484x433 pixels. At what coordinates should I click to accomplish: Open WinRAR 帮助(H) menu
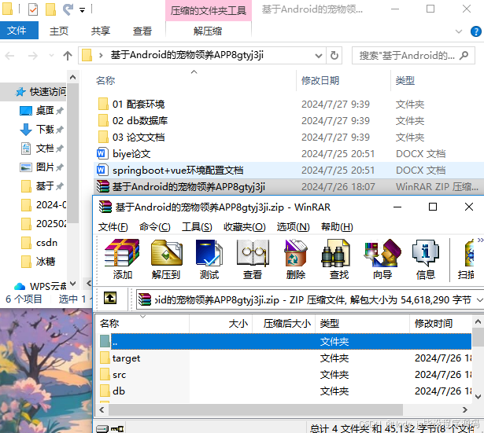(337, 227)
